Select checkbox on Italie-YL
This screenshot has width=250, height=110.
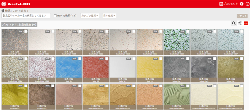160,58
